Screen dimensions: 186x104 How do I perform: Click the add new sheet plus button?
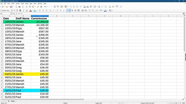8,101
